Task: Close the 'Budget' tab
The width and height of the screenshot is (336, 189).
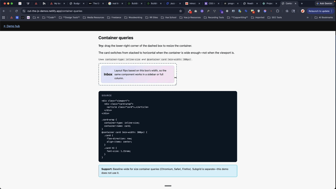Action: 84,3
